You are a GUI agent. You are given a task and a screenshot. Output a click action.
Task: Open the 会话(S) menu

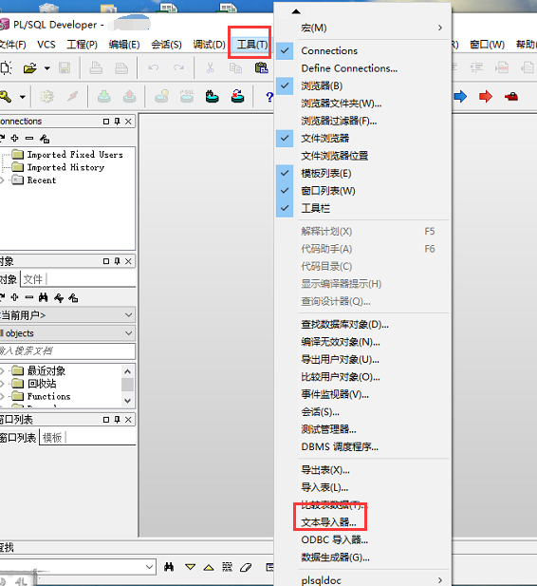click(x=167, y=45)
